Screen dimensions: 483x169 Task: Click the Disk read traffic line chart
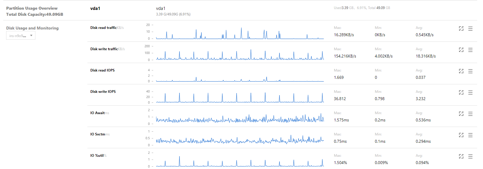tap(240, 33)
